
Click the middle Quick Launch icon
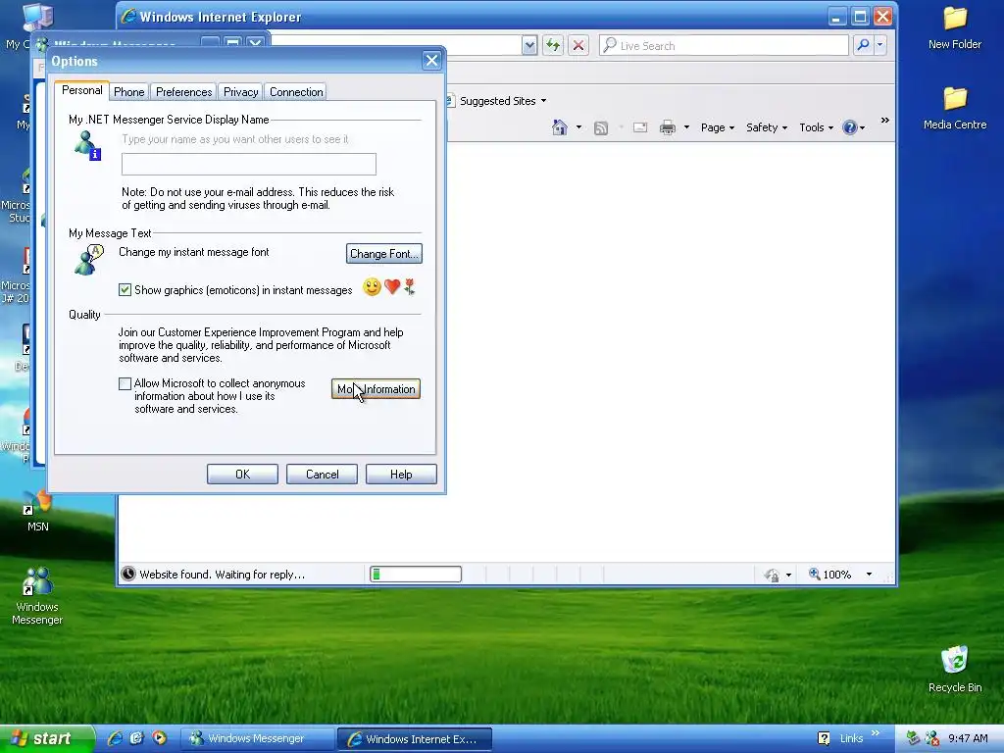click(x=137, y=738)
